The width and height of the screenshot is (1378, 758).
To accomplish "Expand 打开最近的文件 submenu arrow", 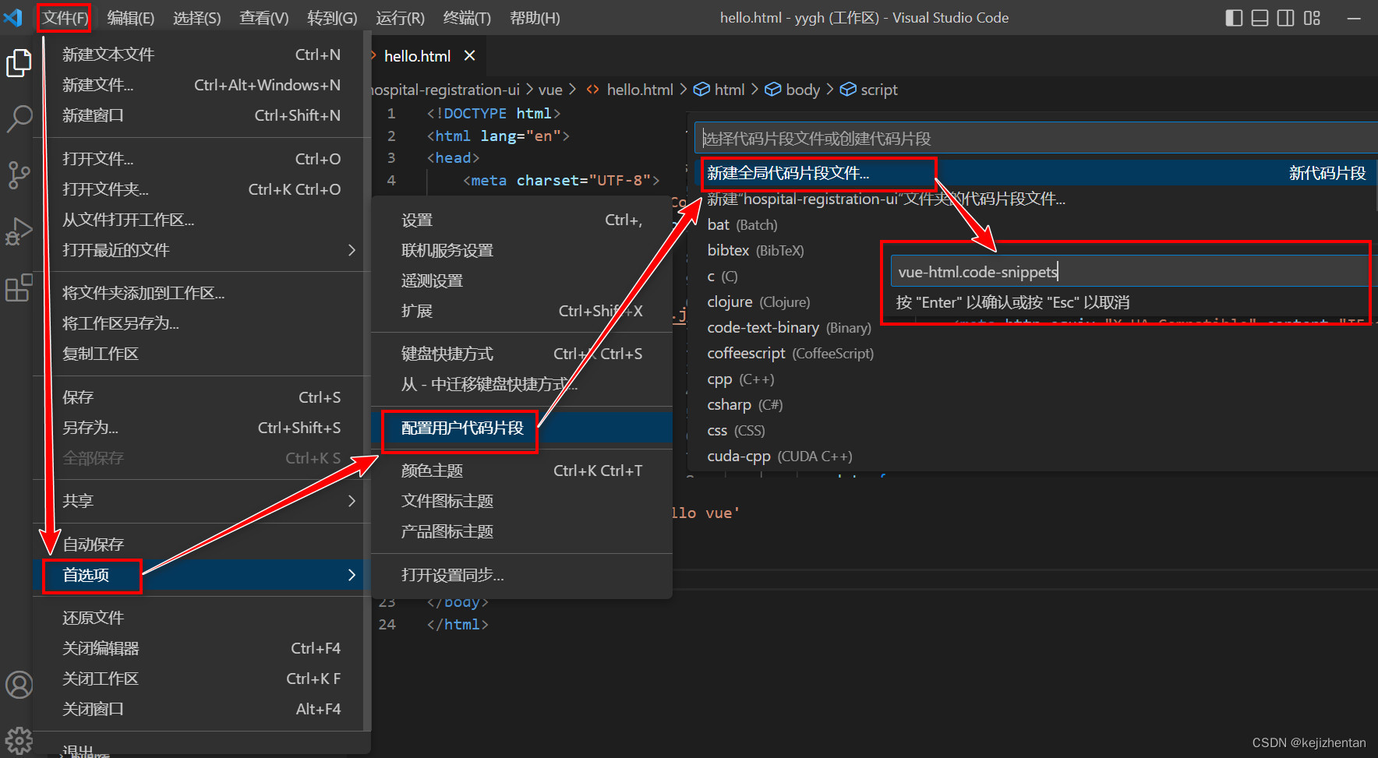I will tap(352, 250).
